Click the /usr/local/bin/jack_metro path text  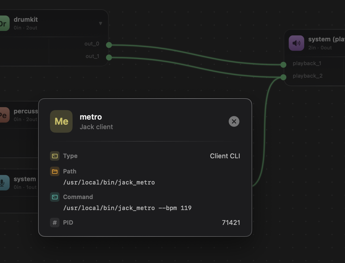(x=109, y=182)
